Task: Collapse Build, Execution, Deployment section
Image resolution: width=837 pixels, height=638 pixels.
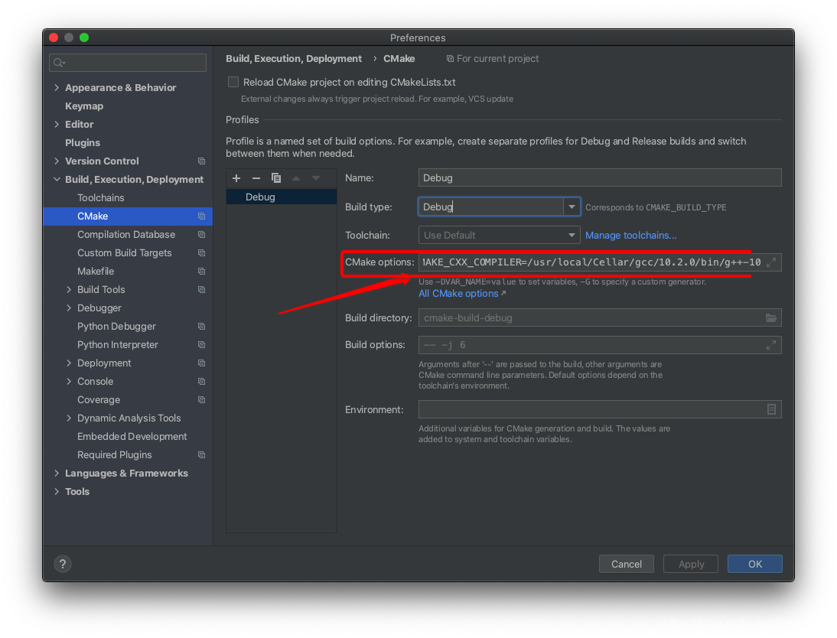Action: pos(57,179)
